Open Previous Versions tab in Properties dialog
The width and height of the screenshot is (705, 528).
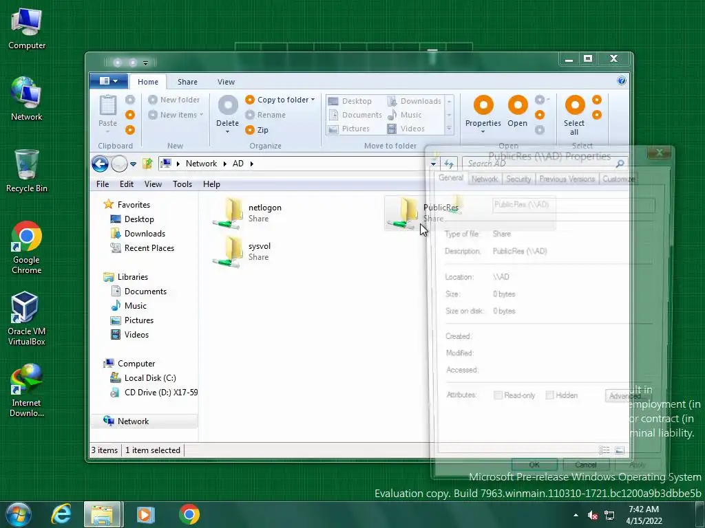(x=567, y=179)
